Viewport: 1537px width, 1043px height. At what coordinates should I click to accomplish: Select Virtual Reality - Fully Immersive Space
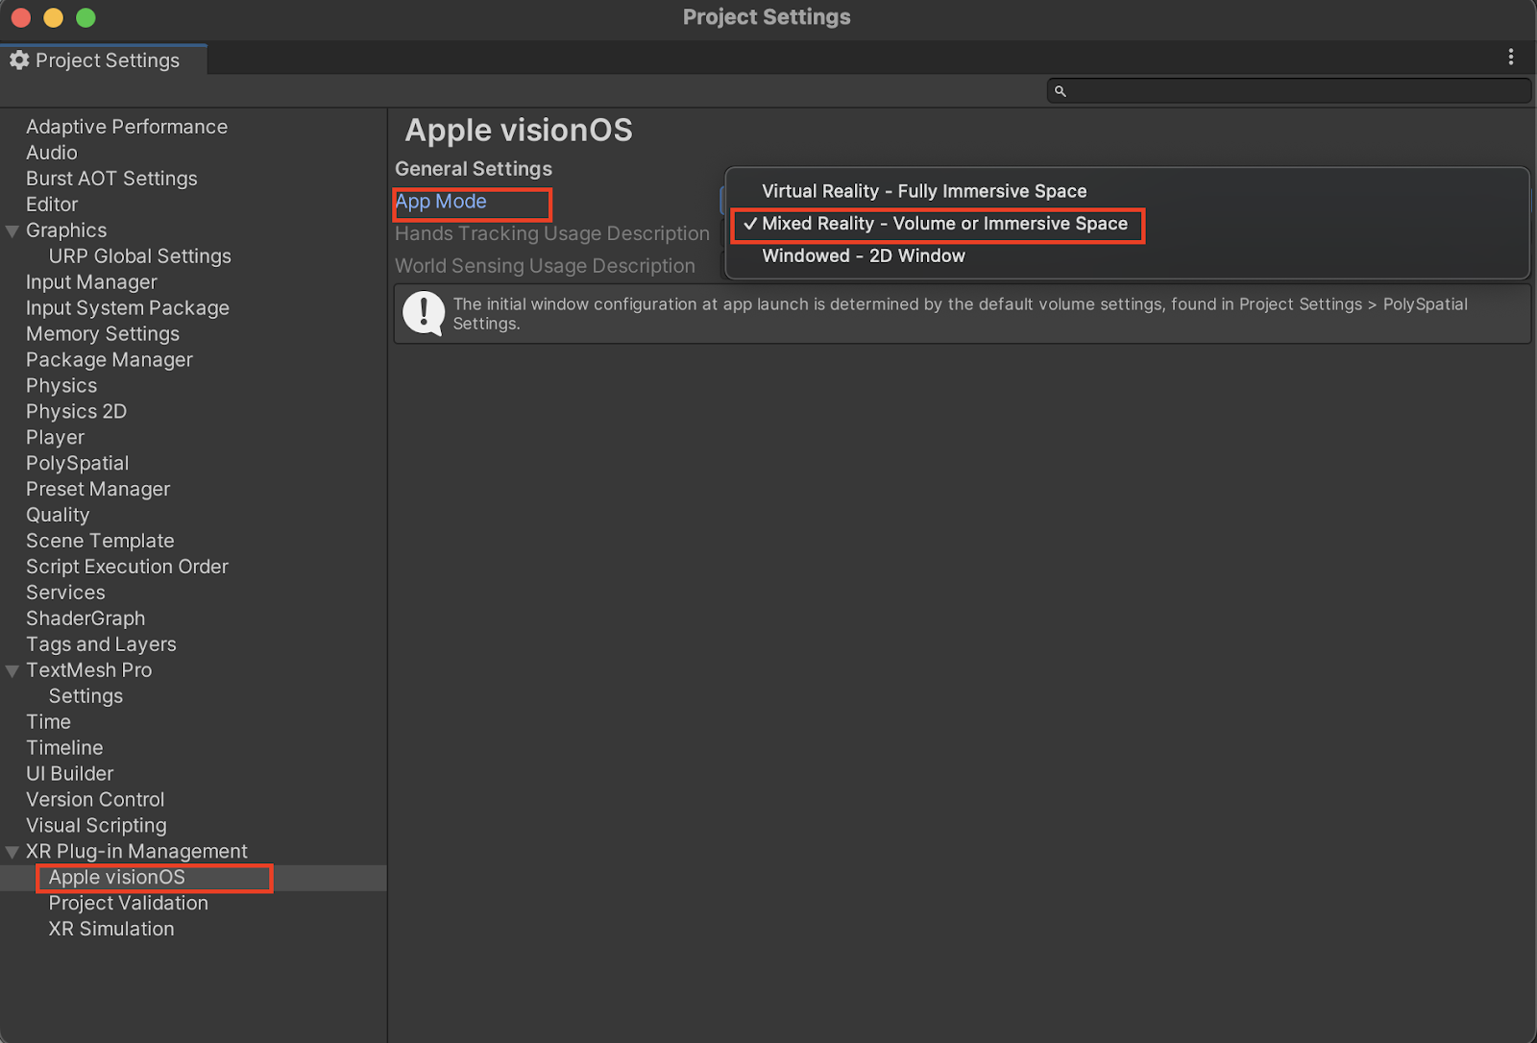point(923,191)
